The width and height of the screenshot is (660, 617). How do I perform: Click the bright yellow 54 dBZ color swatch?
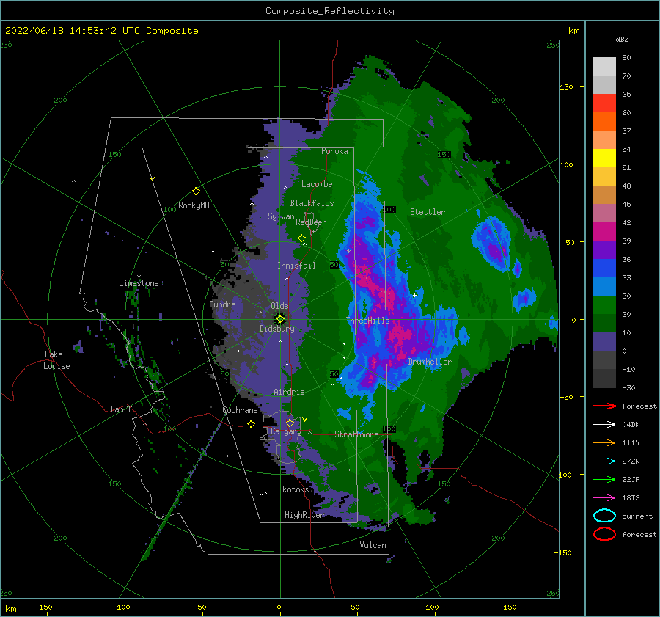(x=604, y=158)
